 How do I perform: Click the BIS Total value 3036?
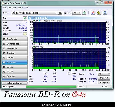point(54,82)
